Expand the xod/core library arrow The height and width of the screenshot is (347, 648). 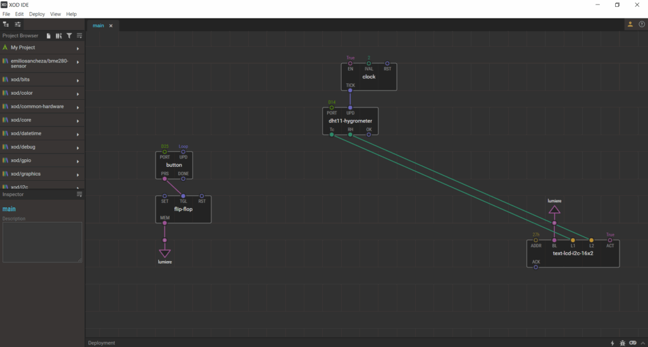click(x=78, y=121)
